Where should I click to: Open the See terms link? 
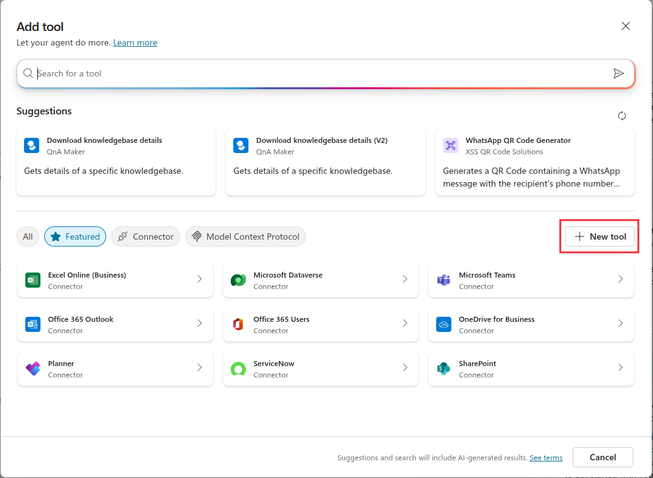coord(546,458)
